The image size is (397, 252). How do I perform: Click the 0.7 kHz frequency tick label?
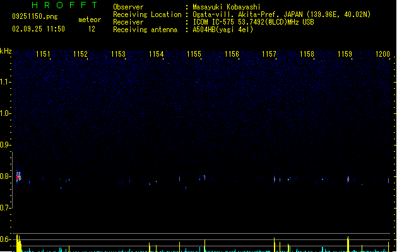coord(5,208)
